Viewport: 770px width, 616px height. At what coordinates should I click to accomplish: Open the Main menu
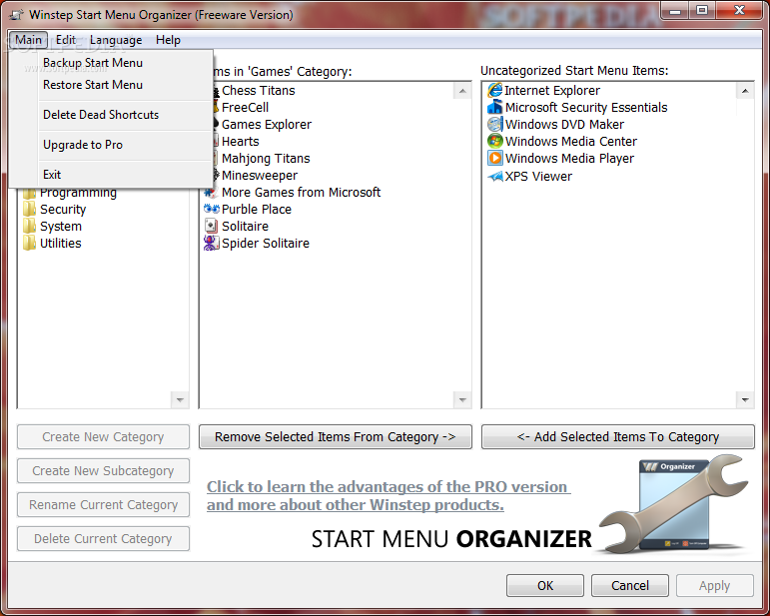pos(29,40)
